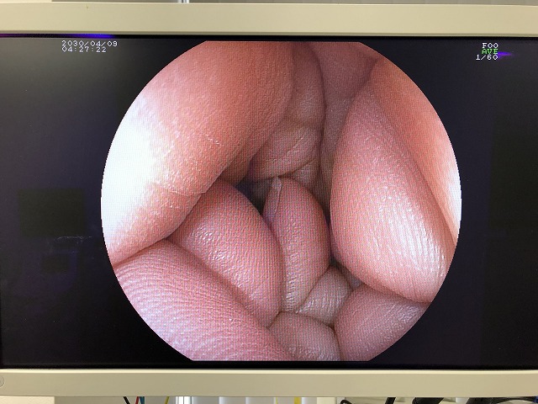Click the time readout 04:27:22
Screen dimensions: 538x404
[84, 50]
